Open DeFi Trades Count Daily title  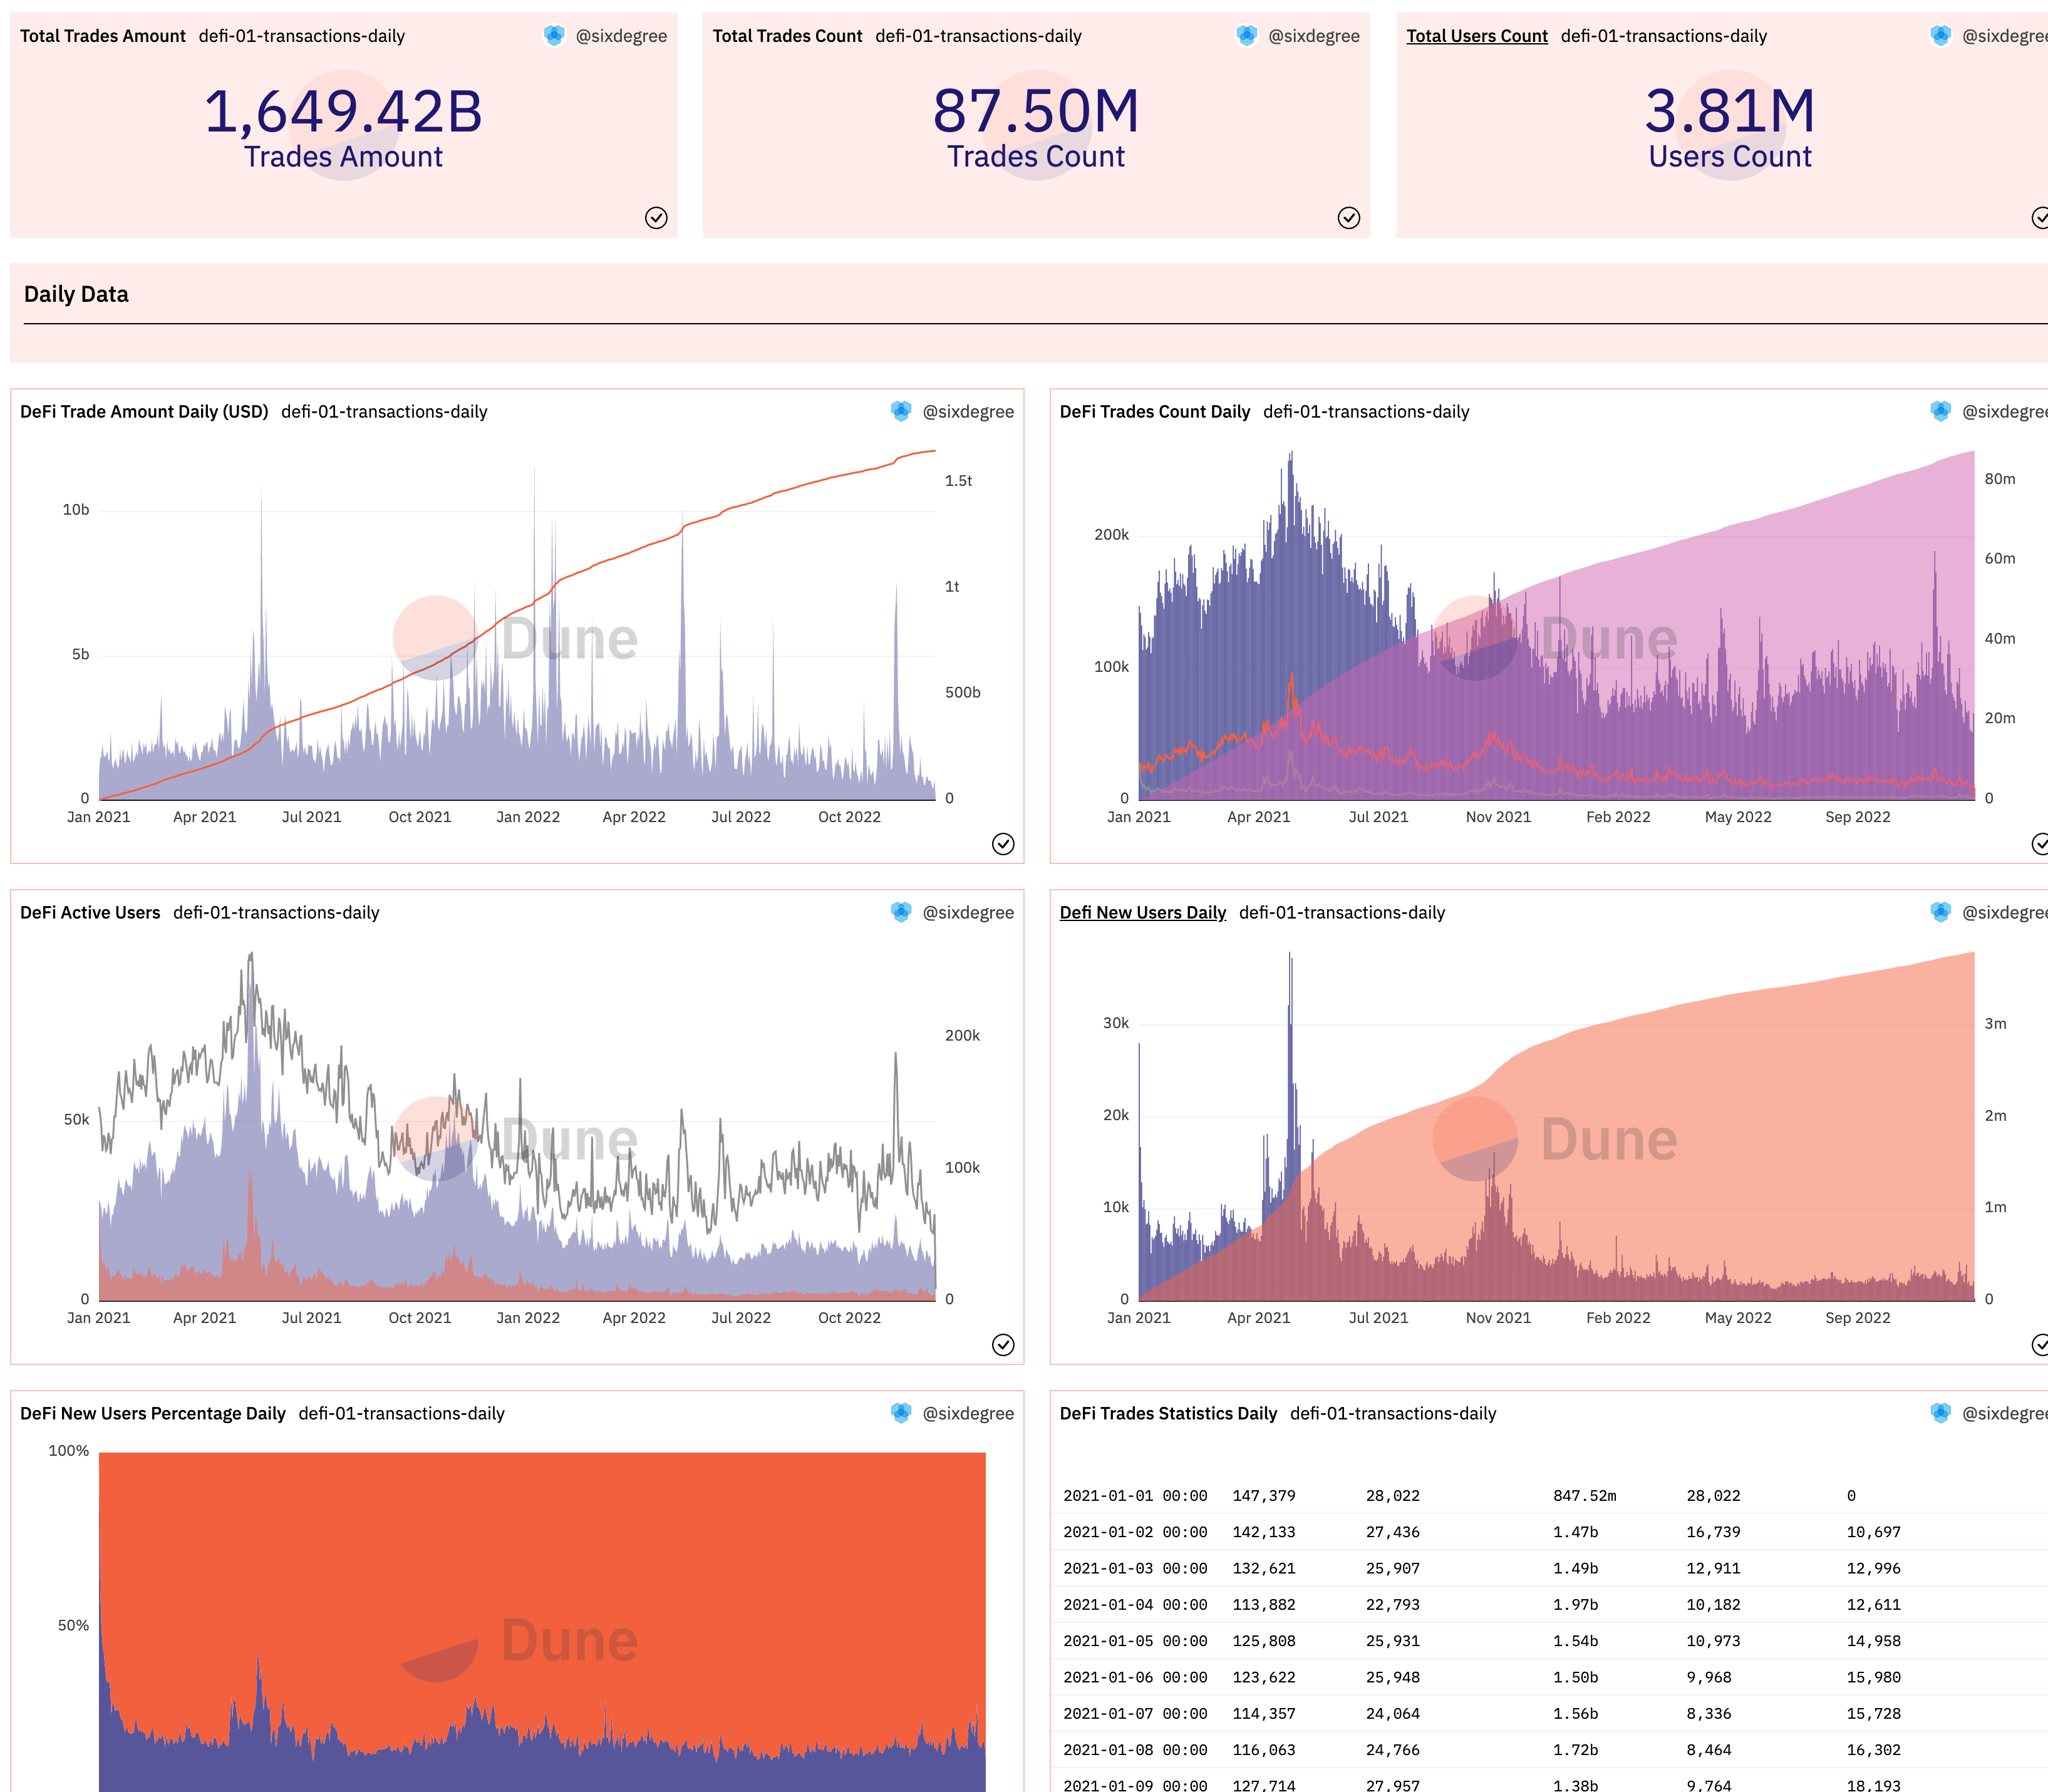coord(1155,412)
